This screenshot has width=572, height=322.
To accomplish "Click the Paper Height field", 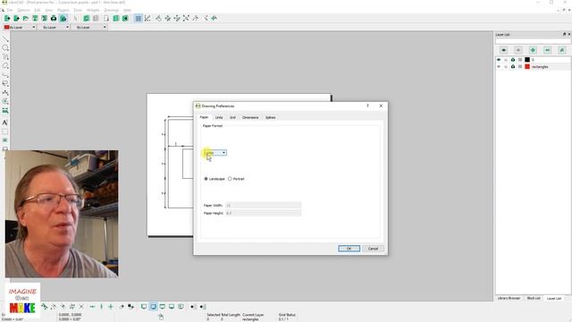I will pos(263,213).
